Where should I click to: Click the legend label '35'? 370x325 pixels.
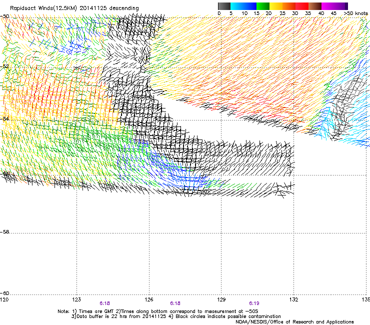[x=308, y=13]
